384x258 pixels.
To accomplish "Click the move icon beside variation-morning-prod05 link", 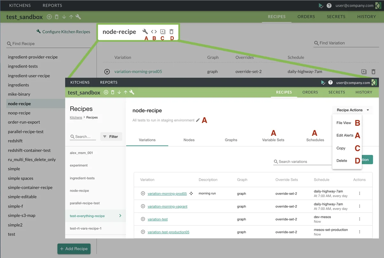I will tap(191, 194).
